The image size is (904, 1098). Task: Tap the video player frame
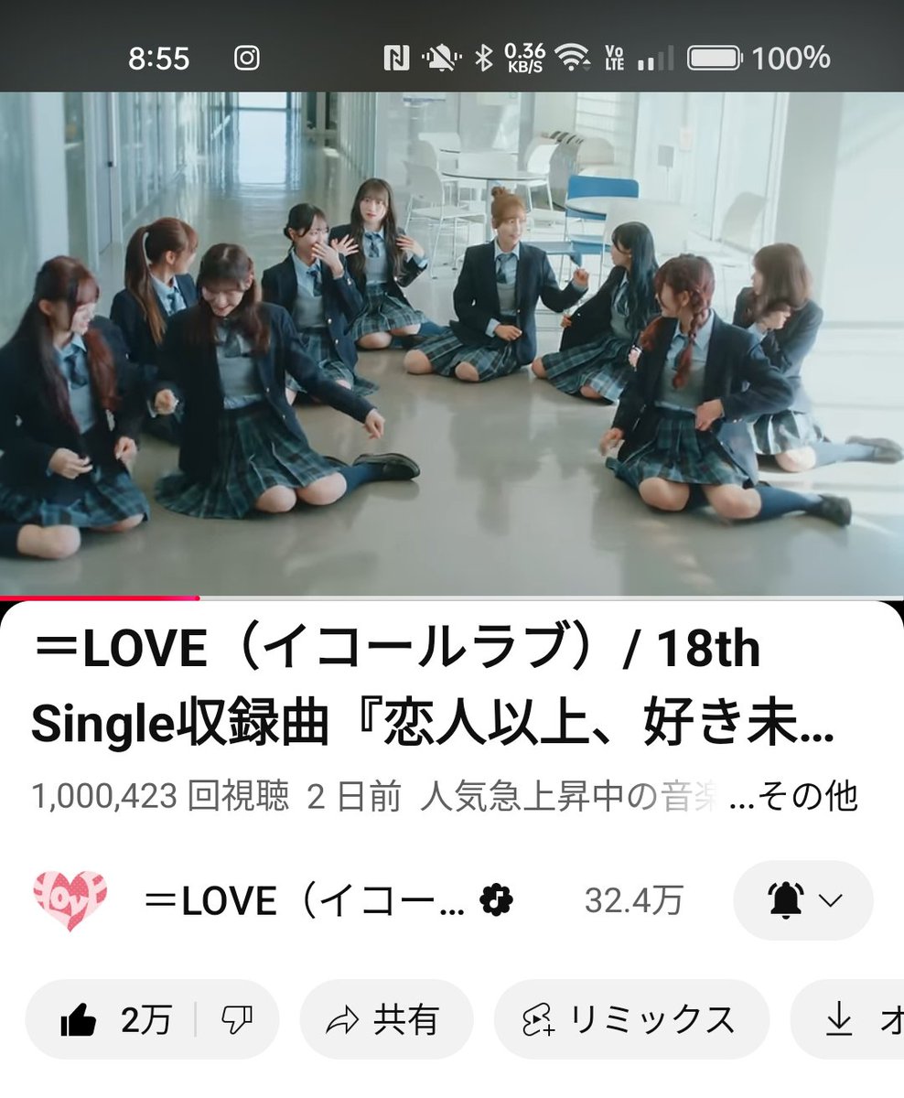(452, 343)
